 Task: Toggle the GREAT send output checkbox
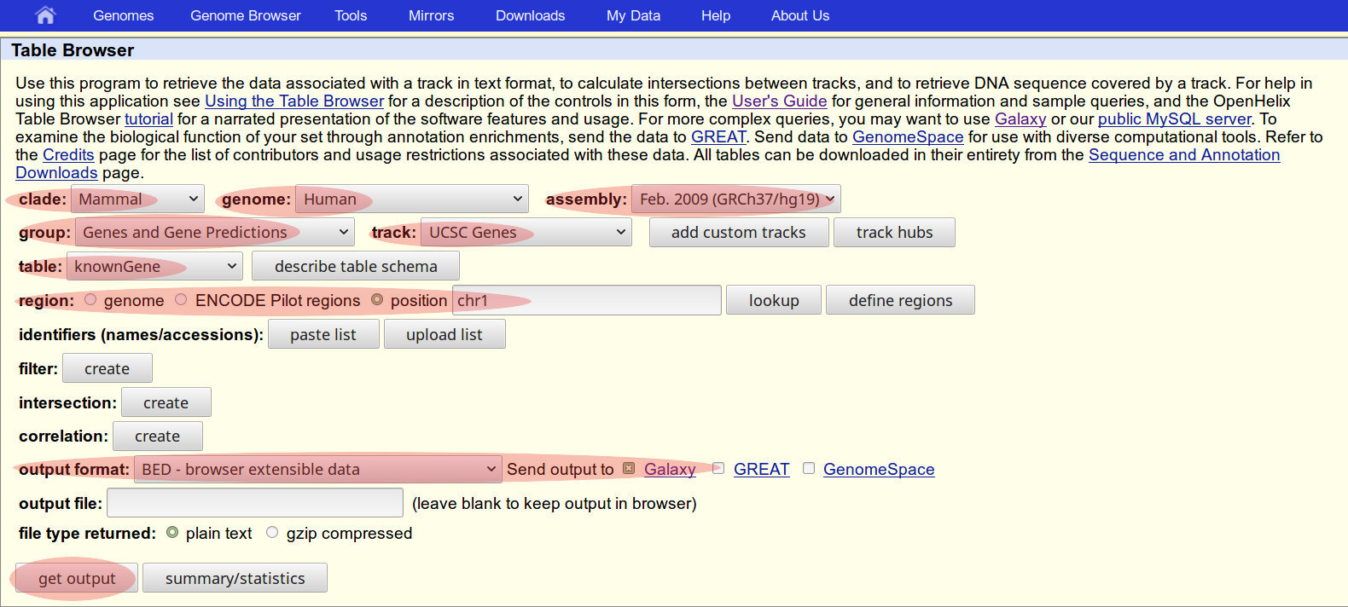tap(718, 468)
